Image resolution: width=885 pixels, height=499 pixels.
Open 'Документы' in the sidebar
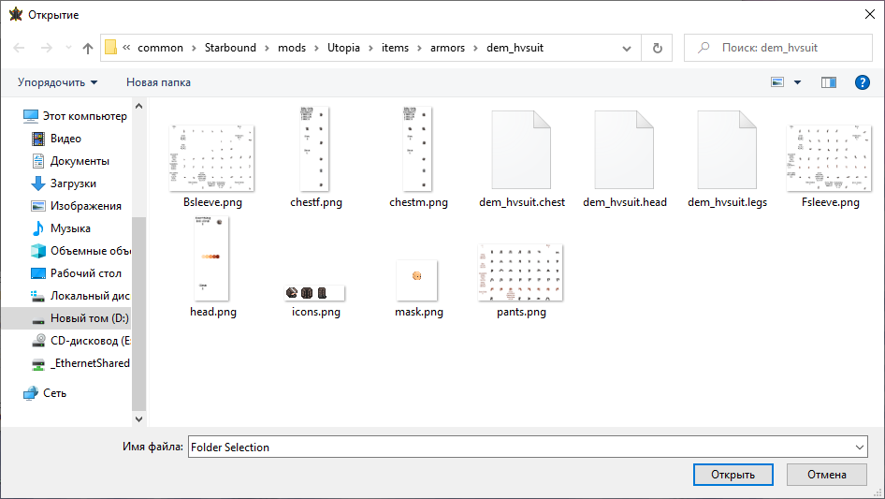pos(70,161)
